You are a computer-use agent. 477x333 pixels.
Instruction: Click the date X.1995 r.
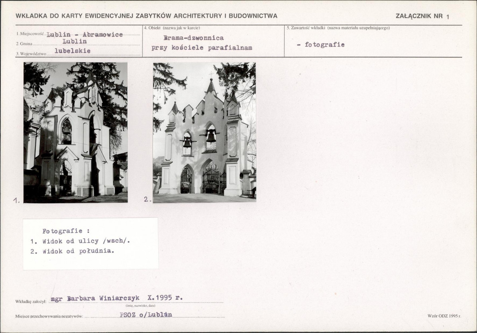[x=165, y=298]
